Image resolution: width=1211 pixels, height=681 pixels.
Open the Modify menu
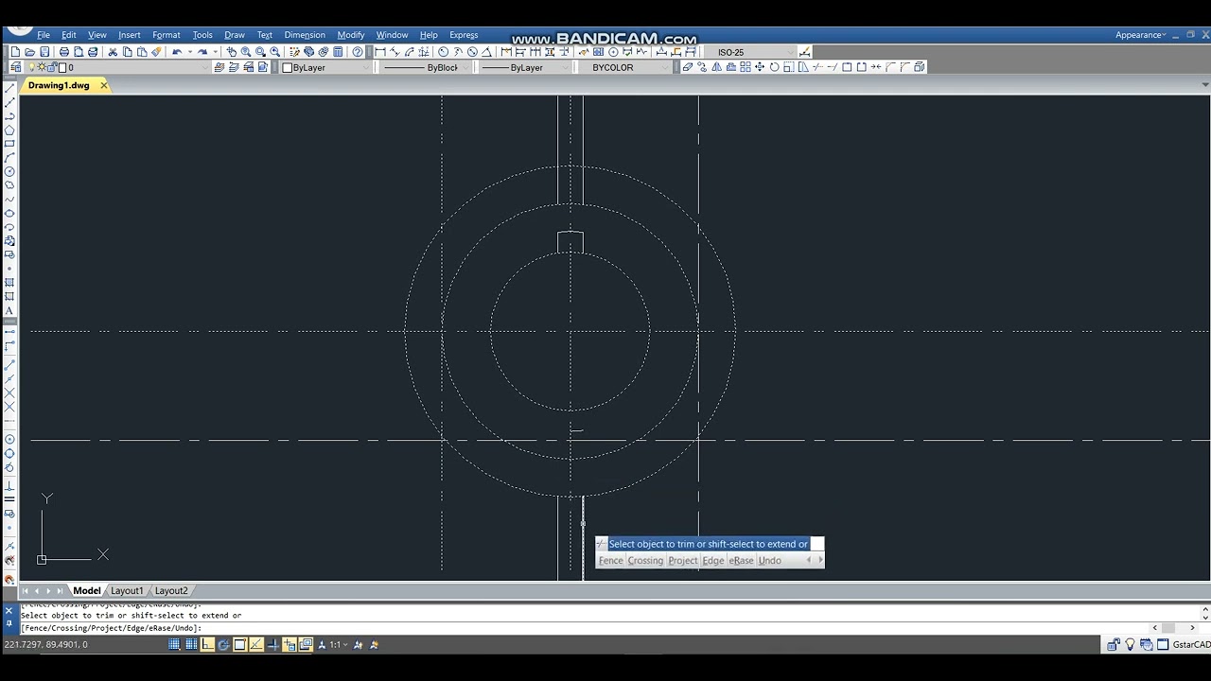(351, 35)
